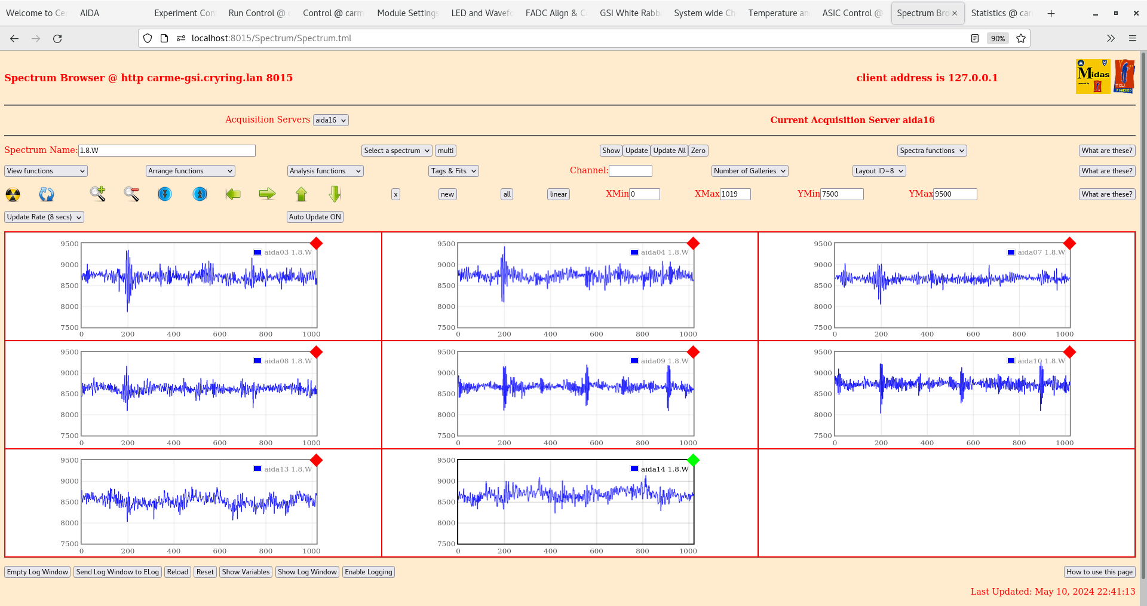
Task: Click the green up arrow icon
Action: click(x=301, y=194)
